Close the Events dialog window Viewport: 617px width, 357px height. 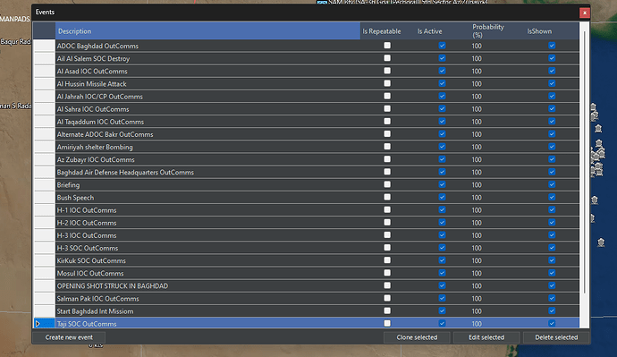pyautogui.click(x=584, y=13)
